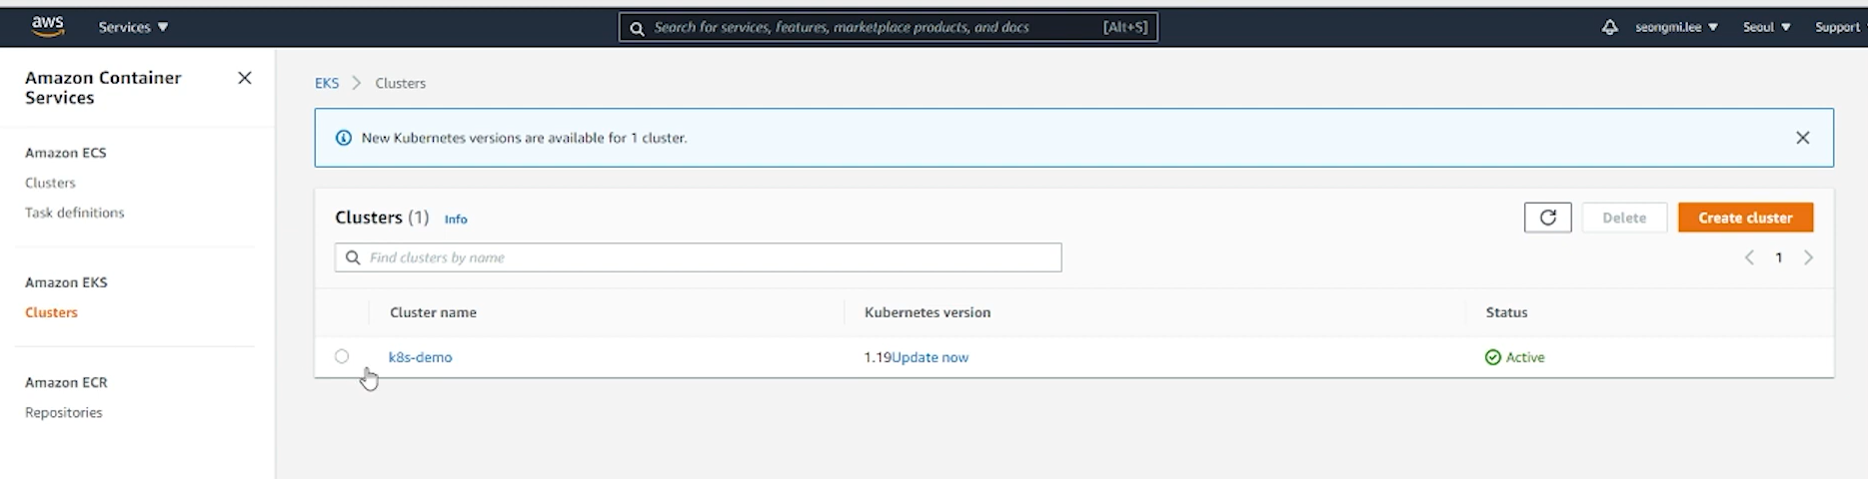The height and width of the screenshot is (479, 1868).
Task: Click the top search bar magnifier icon
Action: [x=637, y=28]
